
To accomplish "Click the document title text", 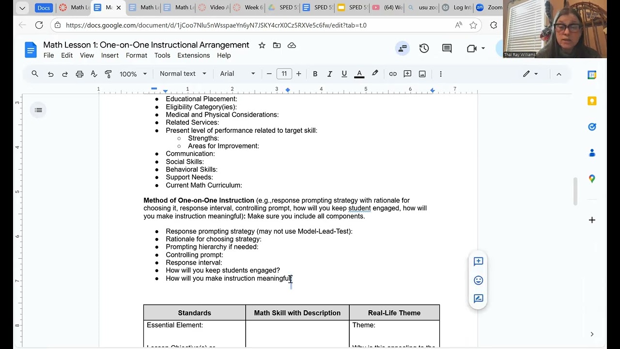I will click(x=146, y=45).
